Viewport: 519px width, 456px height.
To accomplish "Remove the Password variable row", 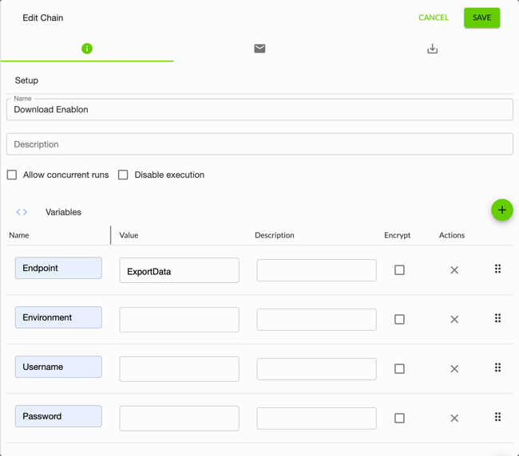I will (x=454, y=419).
